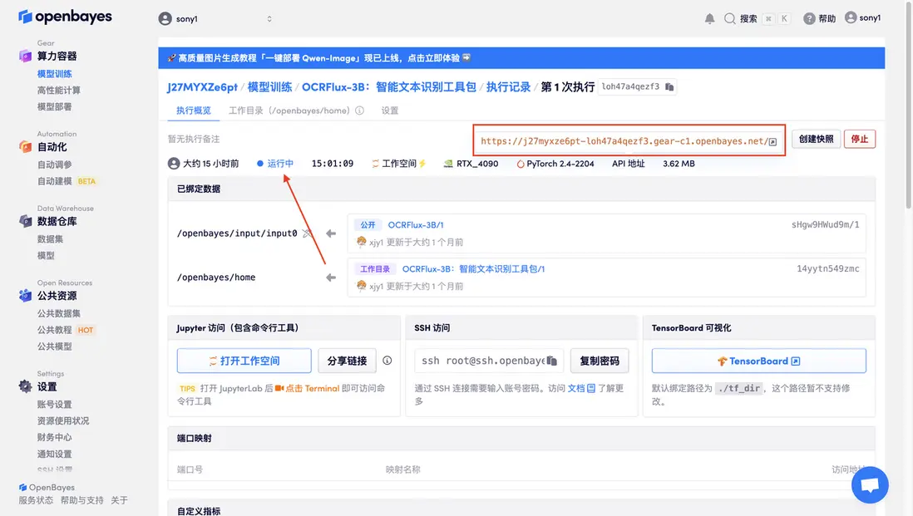
Task: Open the TensorBoard button
Action: (758, 361)
